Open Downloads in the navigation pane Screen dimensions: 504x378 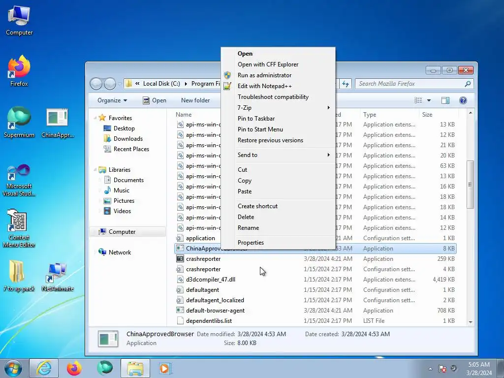[123, 138]
